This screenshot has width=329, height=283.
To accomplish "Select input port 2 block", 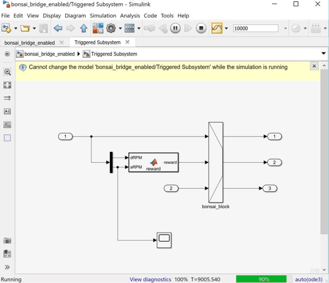I will coord(171,188).
